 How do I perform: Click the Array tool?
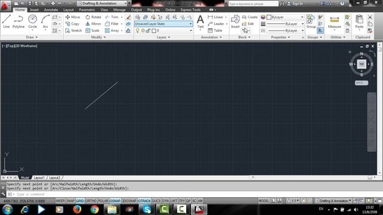pos(112,30)
